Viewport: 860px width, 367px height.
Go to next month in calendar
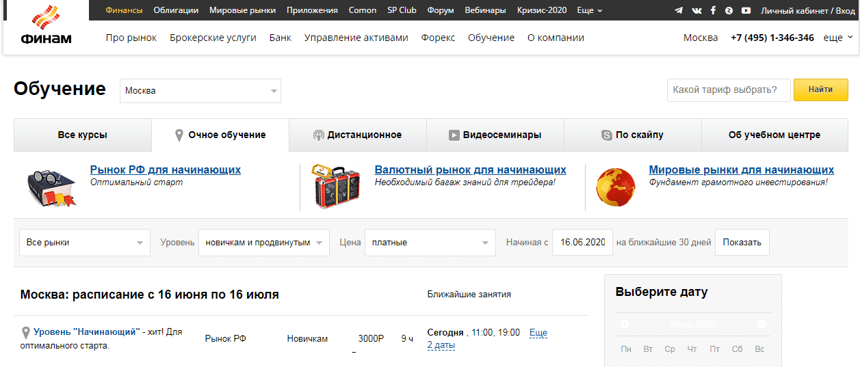pos(761,324)
